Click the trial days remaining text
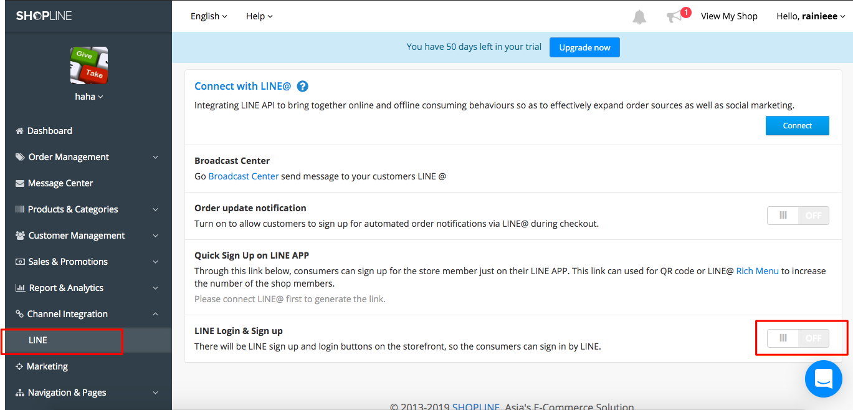The image size is (853, 410). 474,47
